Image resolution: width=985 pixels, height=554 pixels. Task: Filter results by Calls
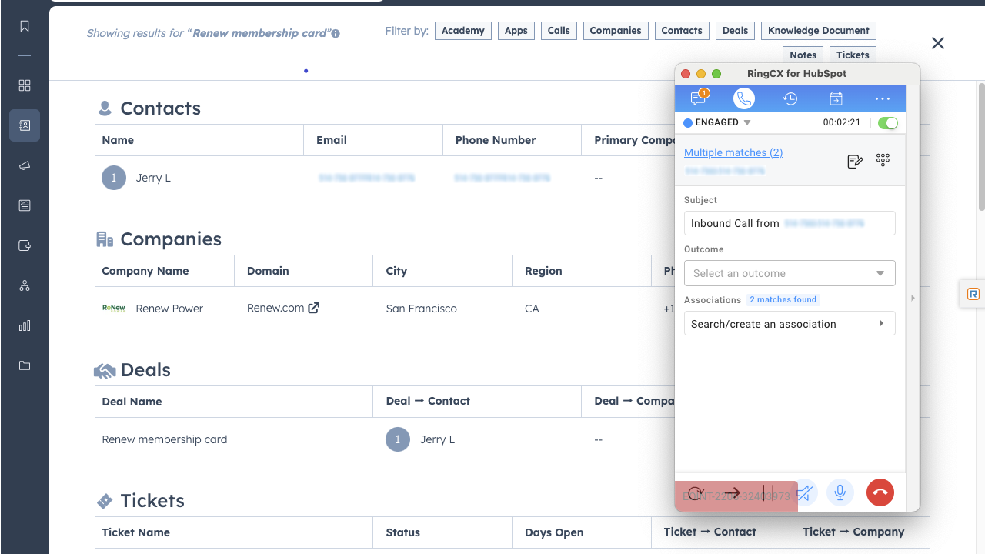[x=559, y=31]
